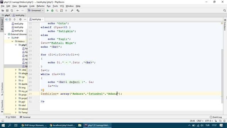Open Settings via the wrench icon
Image resolution: width=227 pixels, height=128 pixels.
72,10
